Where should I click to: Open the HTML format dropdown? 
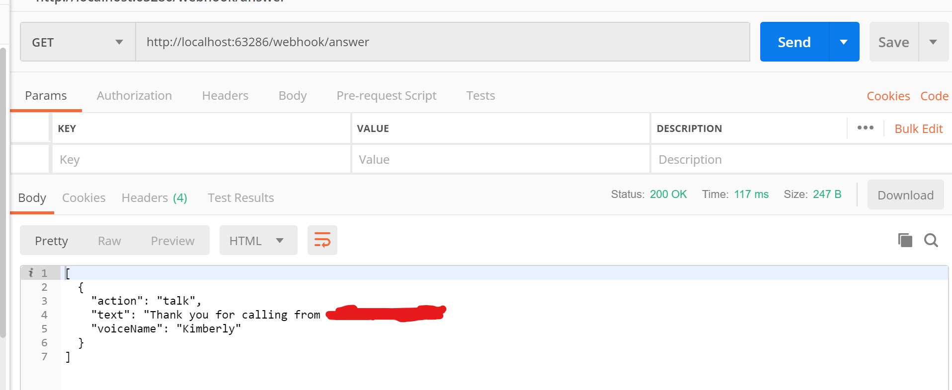[x=258, y=241]
